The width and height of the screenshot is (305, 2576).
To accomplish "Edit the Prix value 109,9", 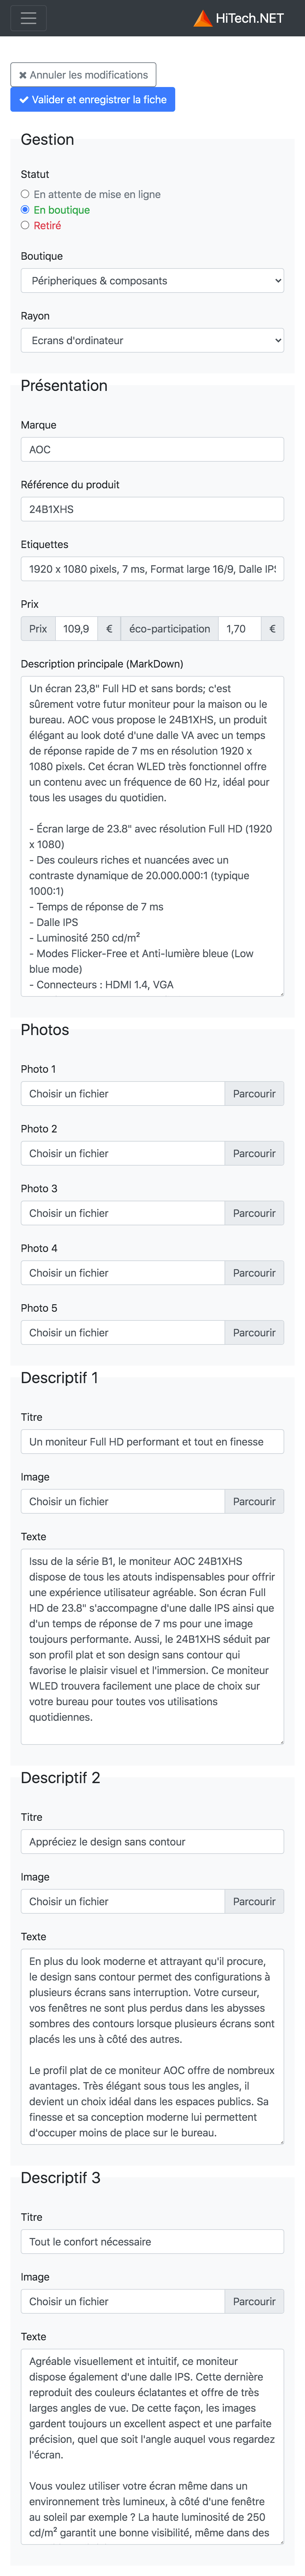I will (x=76, y=629).
